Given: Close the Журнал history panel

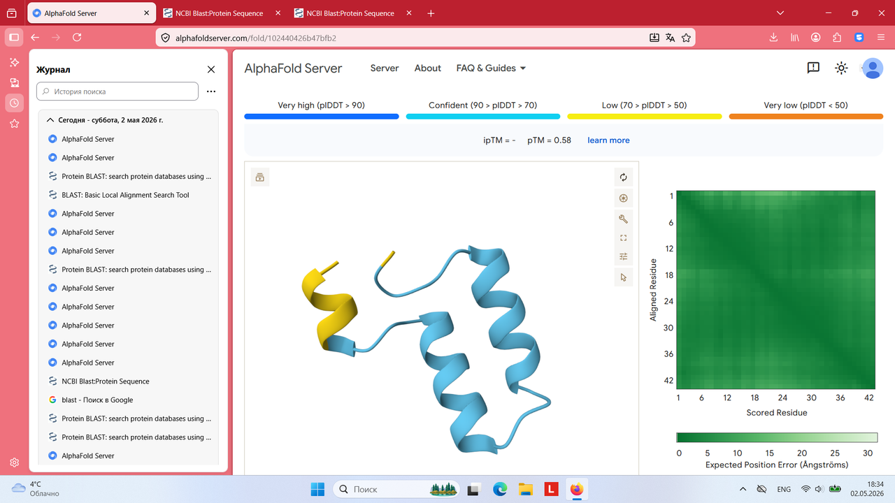Looking at the screenshot, I should 211,69.
